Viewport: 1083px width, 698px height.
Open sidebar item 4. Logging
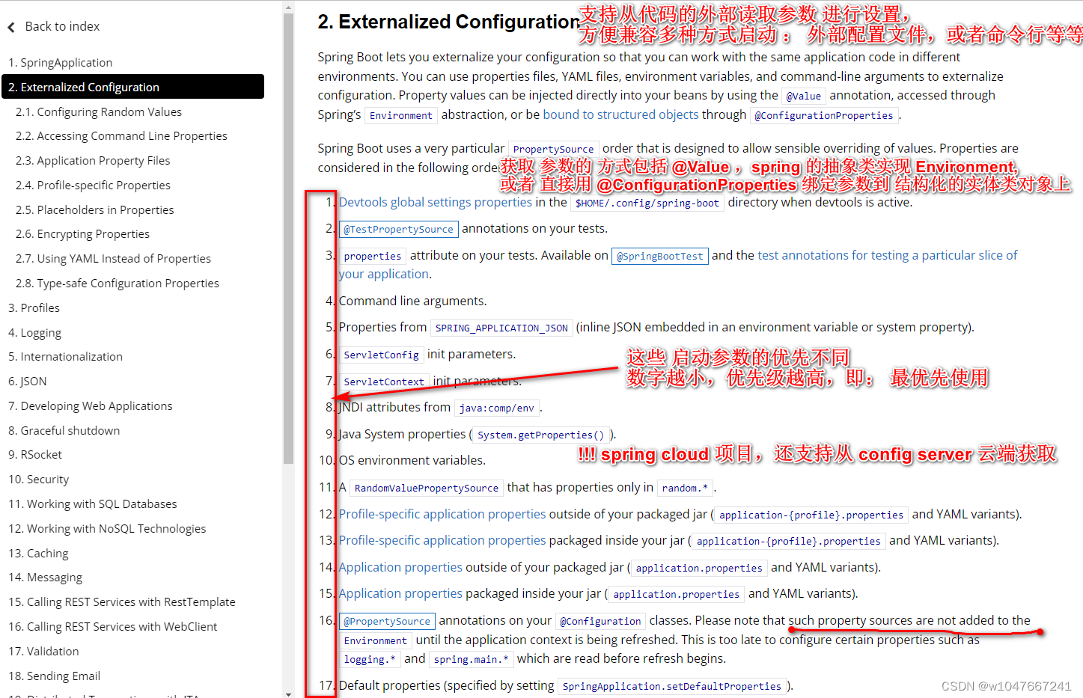[x=35, y=333]
